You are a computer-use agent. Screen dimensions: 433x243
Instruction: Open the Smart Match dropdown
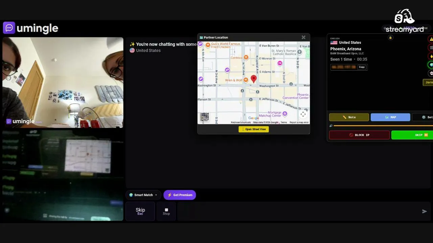coord(143,195)
